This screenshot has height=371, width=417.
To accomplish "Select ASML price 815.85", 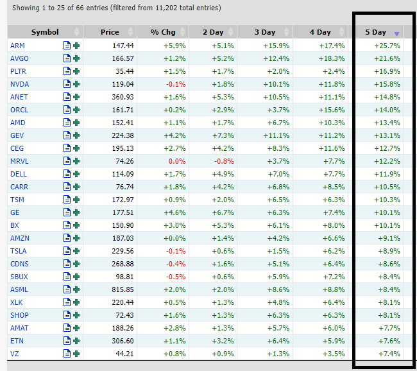I will [x=123, y=289].
